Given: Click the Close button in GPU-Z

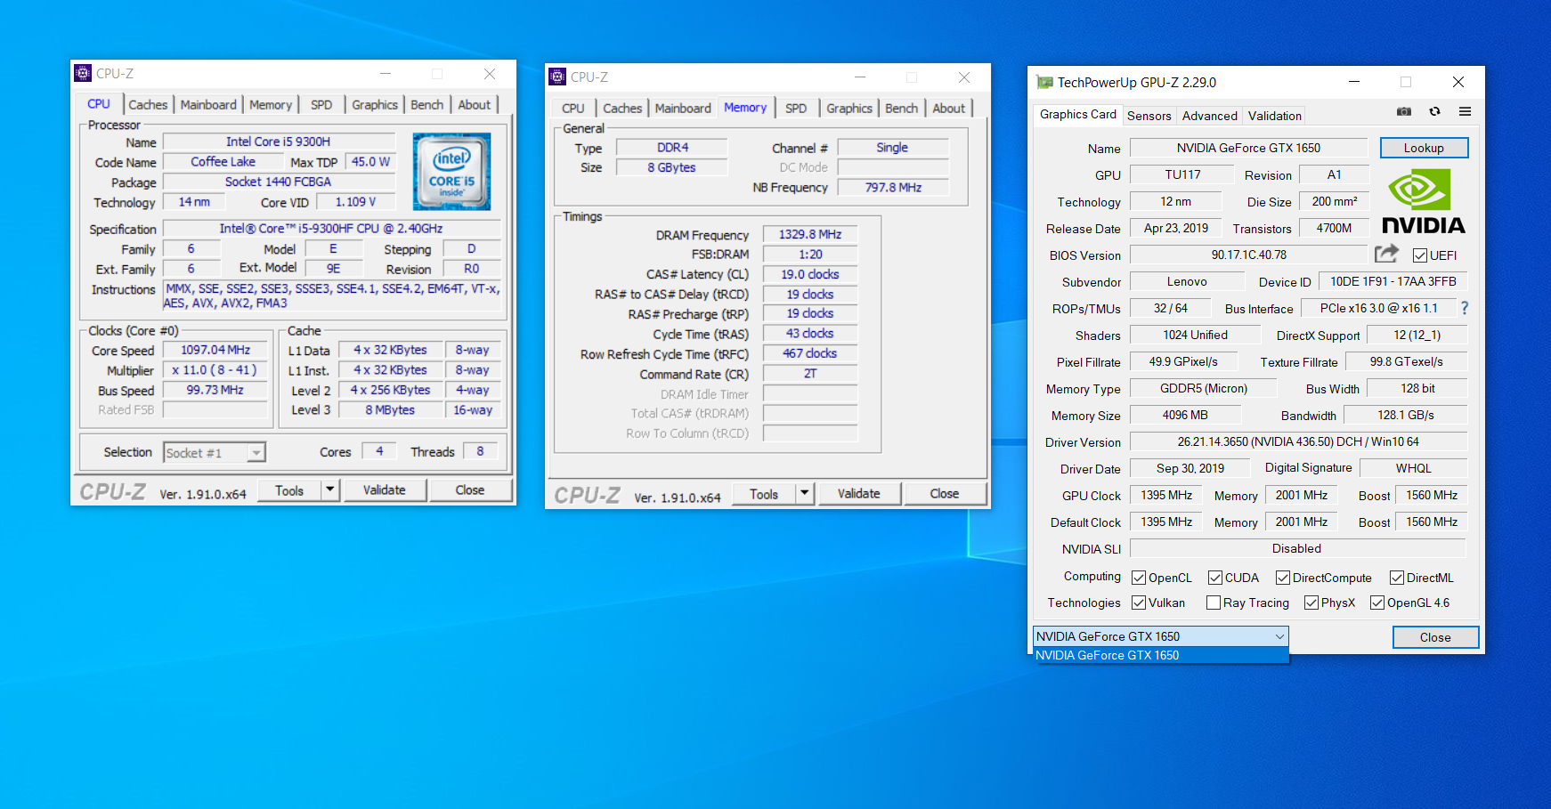Looking at the screenshot, I should point(1435,637).
